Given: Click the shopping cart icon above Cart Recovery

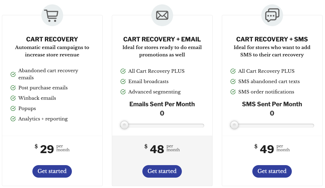Looking at the screenshot, I should click(52, 15).
